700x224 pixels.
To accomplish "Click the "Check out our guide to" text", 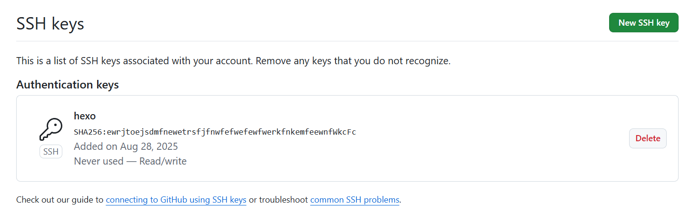I will [60, 200].
